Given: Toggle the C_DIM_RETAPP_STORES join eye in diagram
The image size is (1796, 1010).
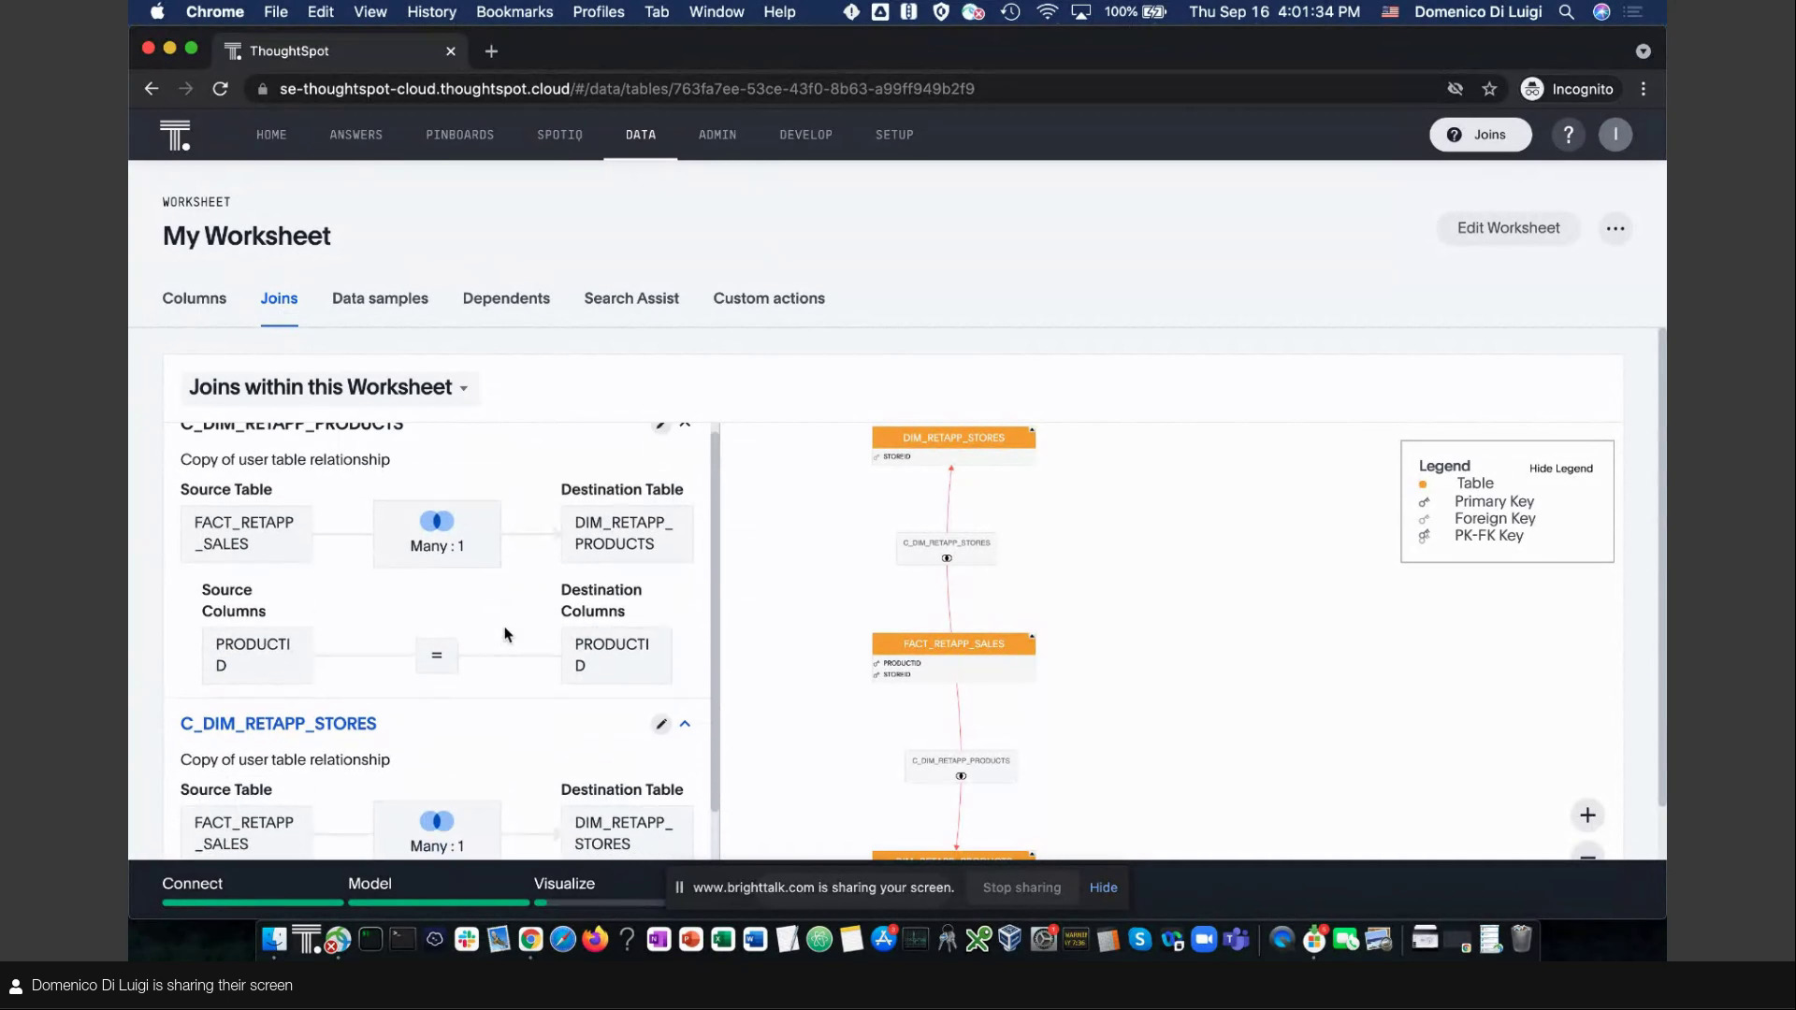Looking at the screenshot, I should click(x=947, y=558).
